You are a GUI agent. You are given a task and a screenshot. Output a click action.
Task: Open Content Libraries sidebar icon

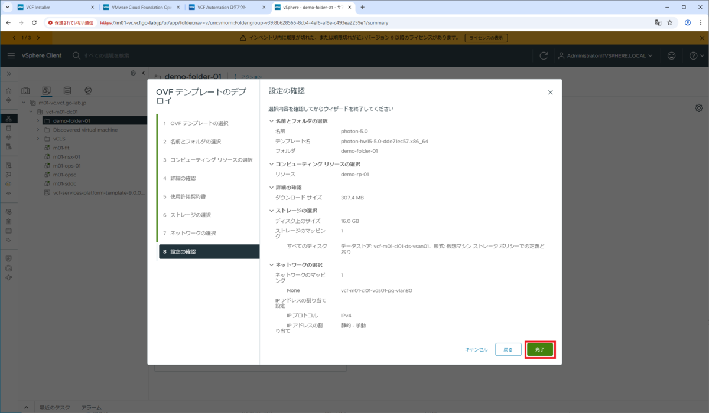[x=8, y=127]
